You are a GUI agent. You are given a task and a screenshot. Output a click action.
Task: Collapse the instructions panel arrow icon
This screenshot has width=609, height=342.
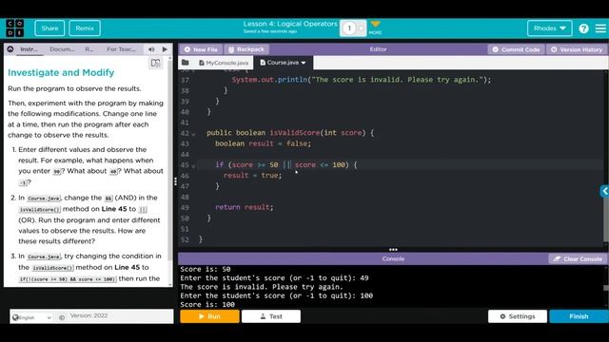(x=10, y=49)
